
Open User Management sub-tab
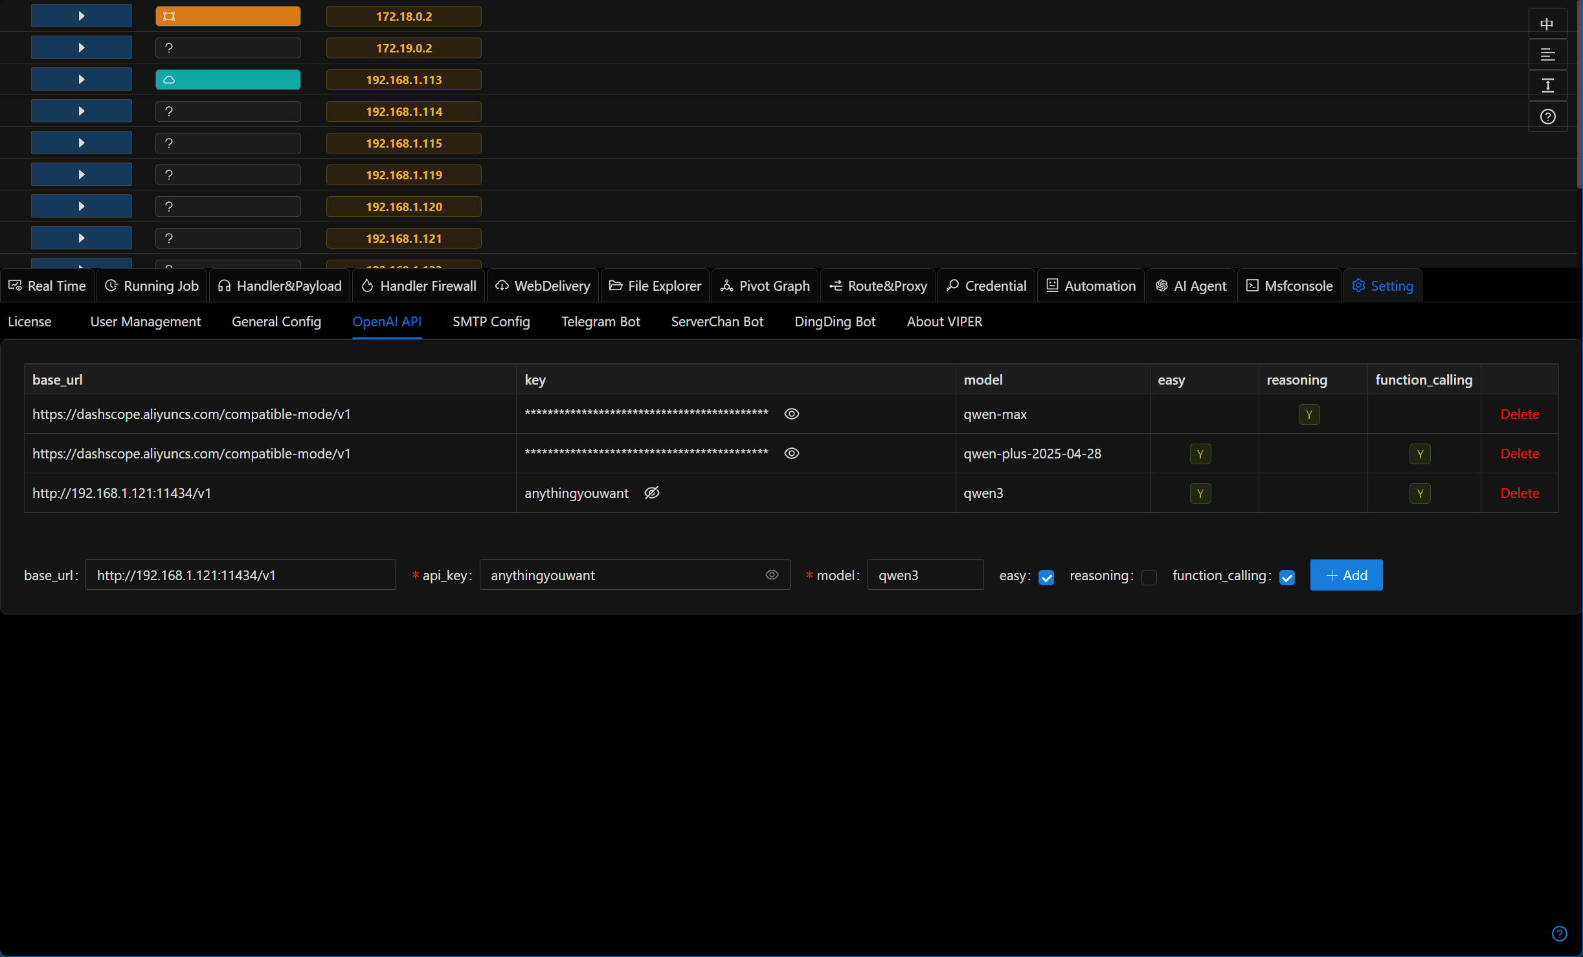coord(146,322)
